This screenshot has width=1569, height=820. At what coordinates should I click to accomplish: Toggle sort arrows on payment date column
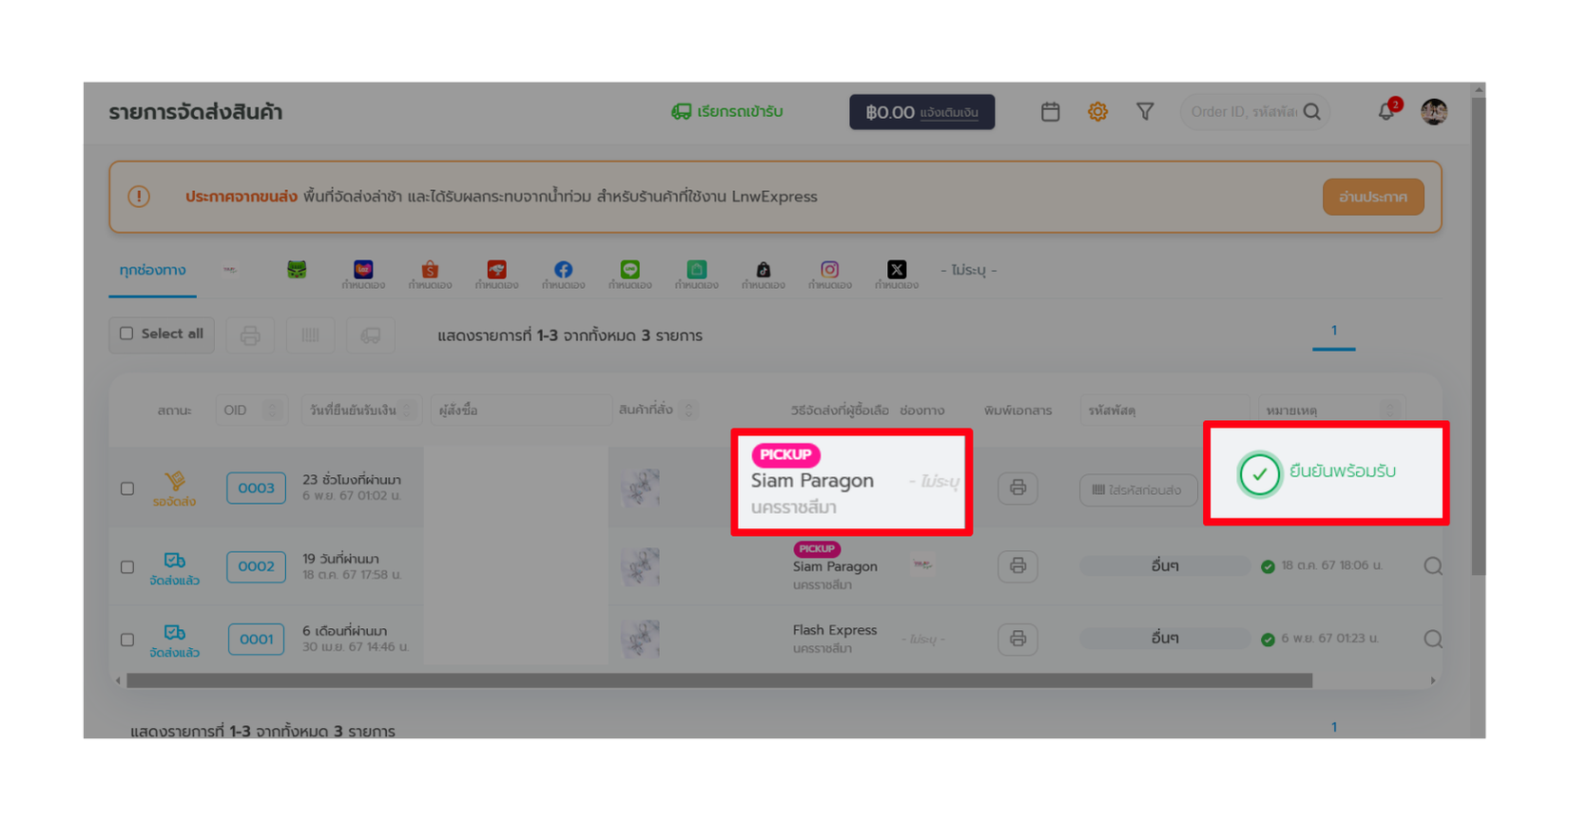tap(407, 410)
